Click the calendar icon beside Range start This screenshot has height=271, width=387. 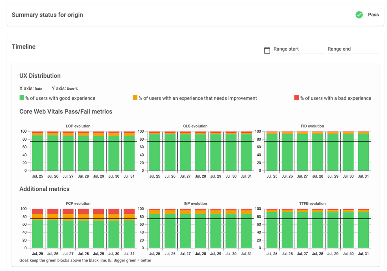(267, 50)
